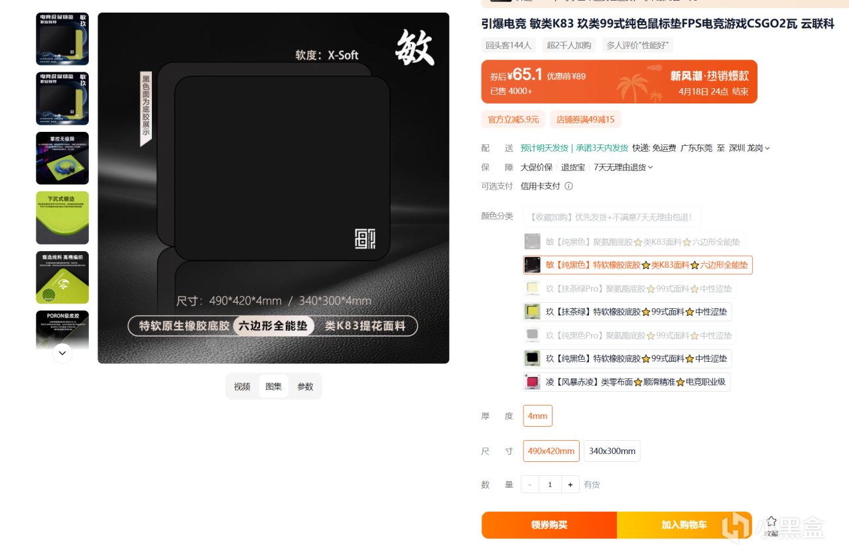Open the 深圳 龙岗 delivery address dropdown

click(x=750, y=148)
